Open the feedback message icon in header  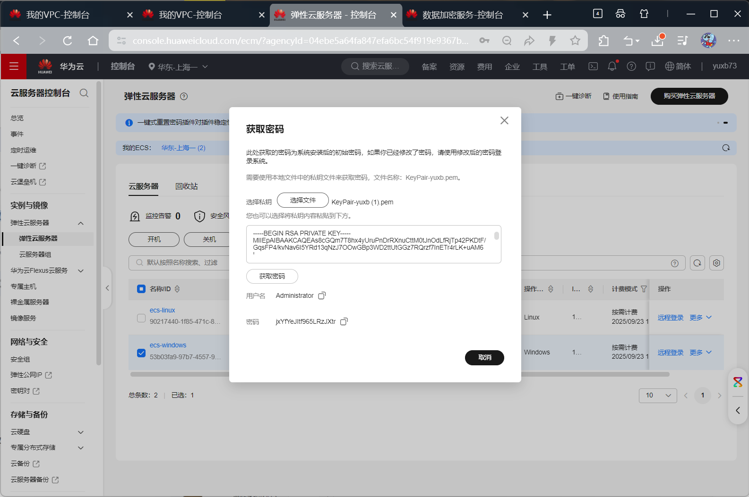coord(650,67)
